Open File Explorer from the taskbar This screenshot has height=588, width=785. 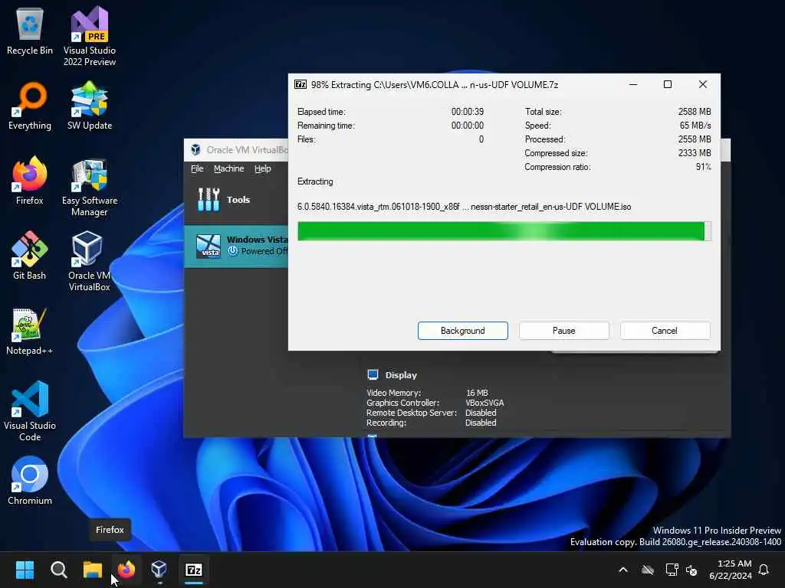93,570
